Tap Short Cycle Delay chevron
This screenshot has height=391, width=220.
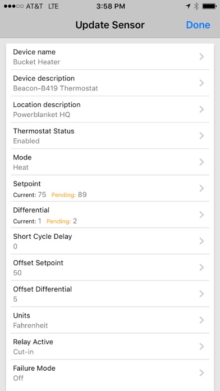coord(202,241)
